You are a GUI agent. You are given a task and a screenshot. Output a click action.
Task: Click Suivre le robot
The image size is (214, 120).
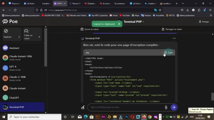pos(90,29)
